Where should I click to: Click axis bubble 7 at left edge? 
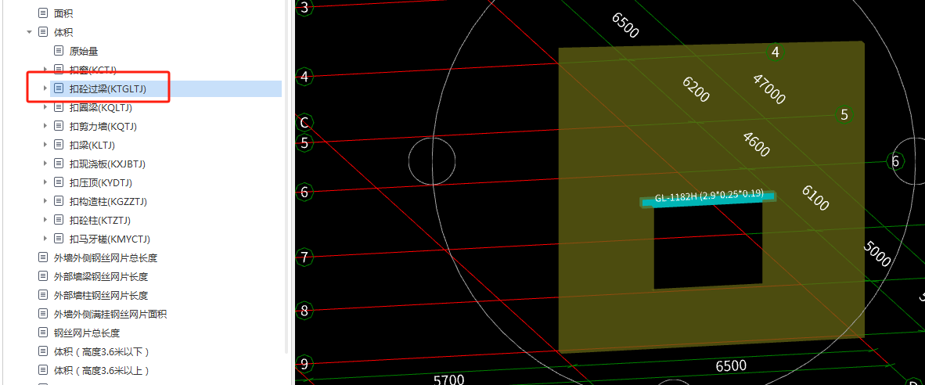(x=304, y=257)
